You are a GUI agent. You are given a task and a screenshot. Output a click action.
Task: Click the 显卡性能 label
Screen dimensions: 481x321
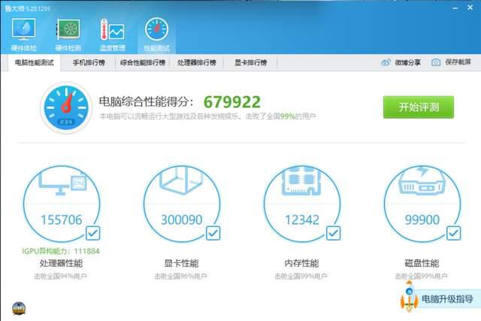click(x=181, y=263)
